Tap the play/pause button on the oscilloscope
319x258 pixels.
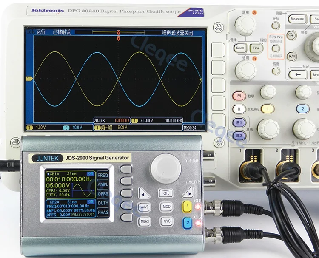point(291,57)
